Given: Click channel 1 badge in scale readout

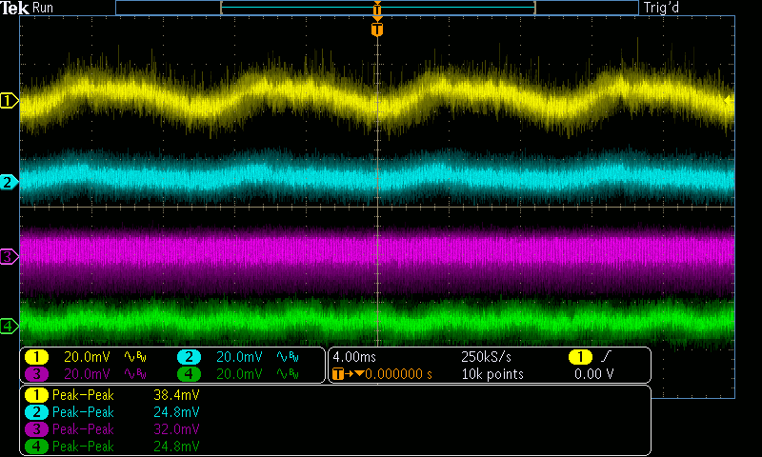Looking at the screenshot, I should (37, 357).
